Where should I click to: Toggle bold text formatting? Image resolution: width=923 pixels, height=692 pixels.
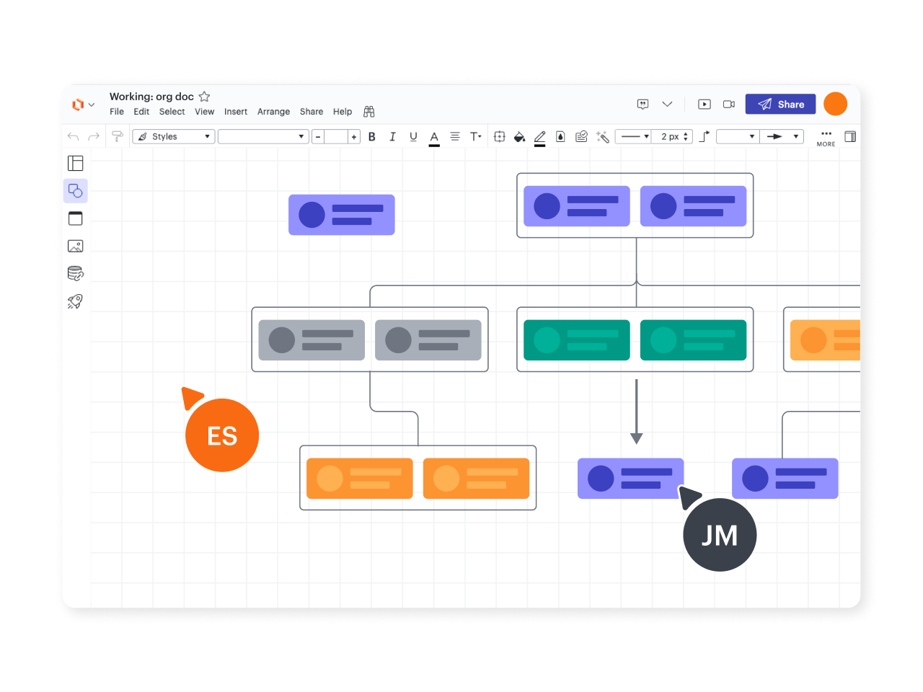coord(372,136)
